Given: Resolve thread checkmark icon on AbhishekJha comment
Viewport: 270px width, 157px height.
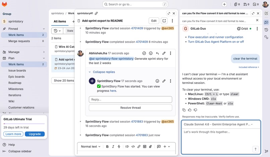Looking at the screenshot, I should click(144, 53).
